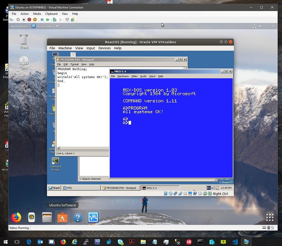Click the optical disc icon in VirtualBox status bar
The height and width of the screenshot is (246, 282).
point(171,194)
